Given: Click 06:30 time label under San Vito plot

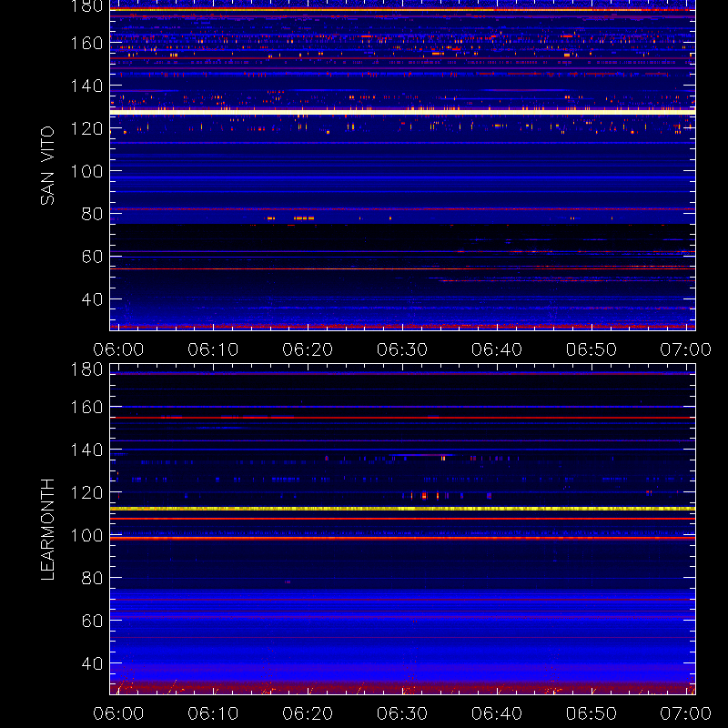Looking at the screenshot, I should point(402,349).
